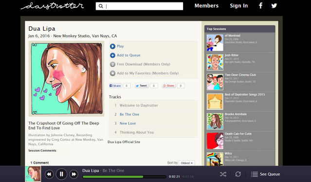Share the session on Facebook
The image size is (311, 182).
pos(115,86)
